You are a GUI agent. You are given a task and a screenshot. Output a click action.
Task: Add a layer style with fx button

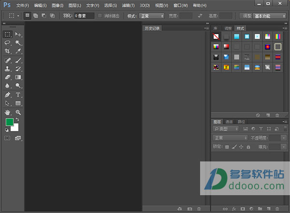pyautogui.click(x=234, y=209)
